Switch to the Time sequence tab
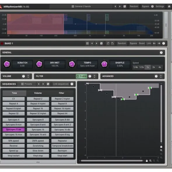 [x=14, y=93]
